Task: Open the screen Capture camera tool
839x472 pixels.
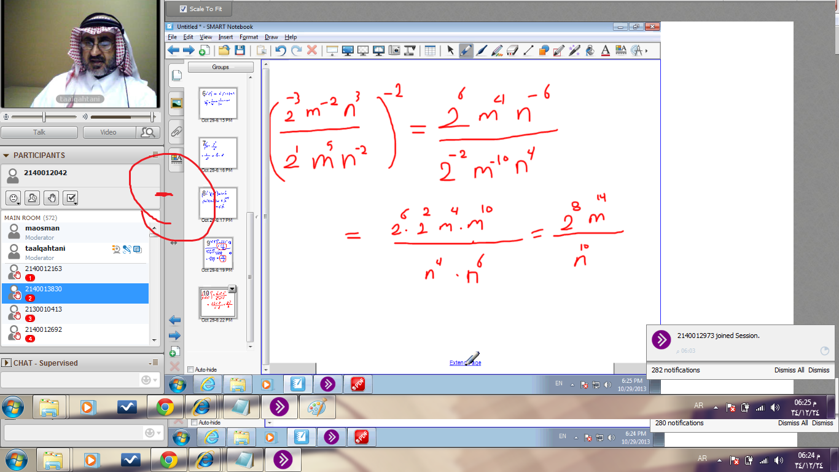Action: (x=395, y=50)
